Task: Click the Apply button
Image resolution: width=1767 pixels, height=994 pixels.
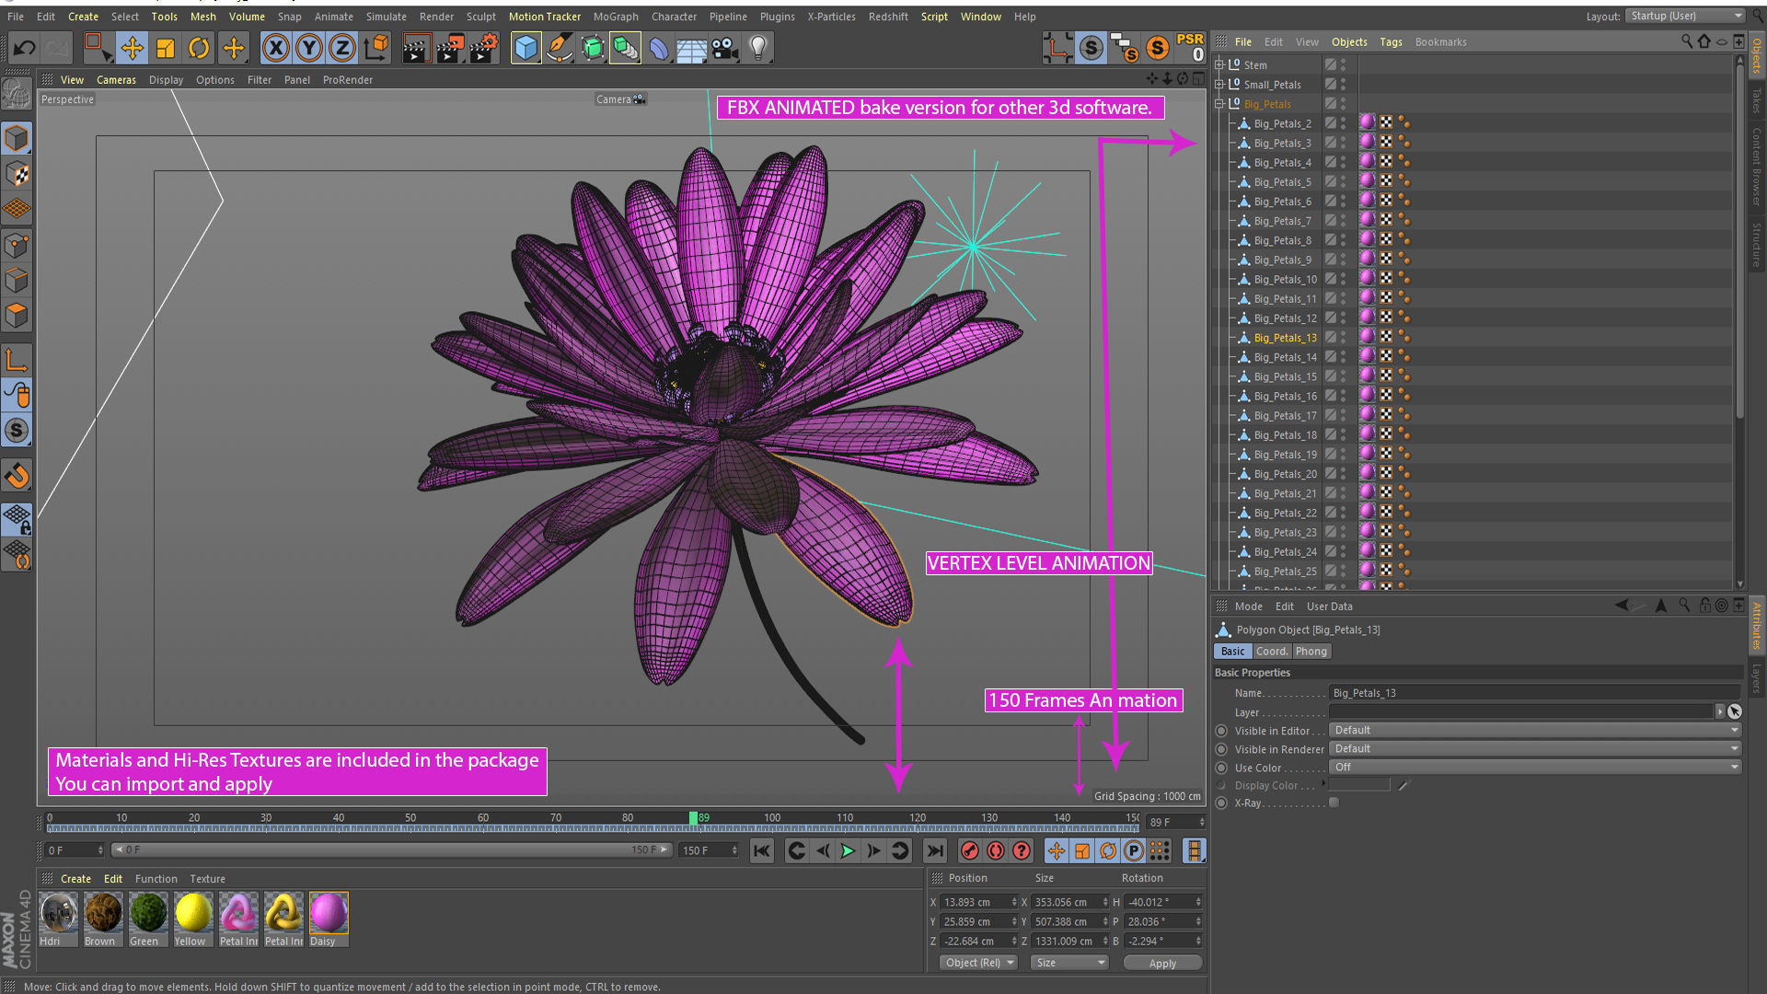Action: click(1162, 963)
